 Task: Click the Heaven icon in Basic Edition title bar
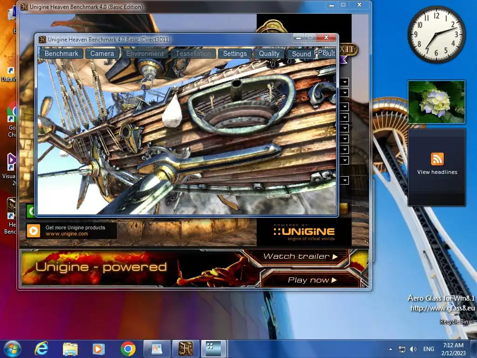(x=24, y=7)
